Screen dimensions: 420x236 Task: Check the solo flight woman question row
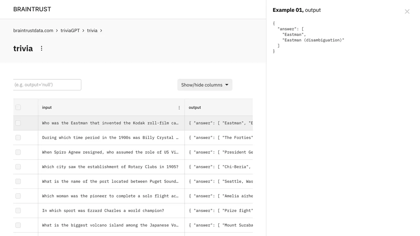point(18,196)
